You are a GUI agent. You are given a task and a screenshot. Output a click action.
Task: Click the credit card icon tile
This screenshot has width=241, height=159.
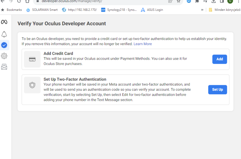point(32,59)
